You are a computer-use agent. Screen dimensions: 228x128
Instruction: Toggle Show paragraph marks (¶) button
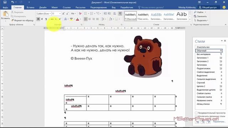pyautogui.click(x=120, y=14)
